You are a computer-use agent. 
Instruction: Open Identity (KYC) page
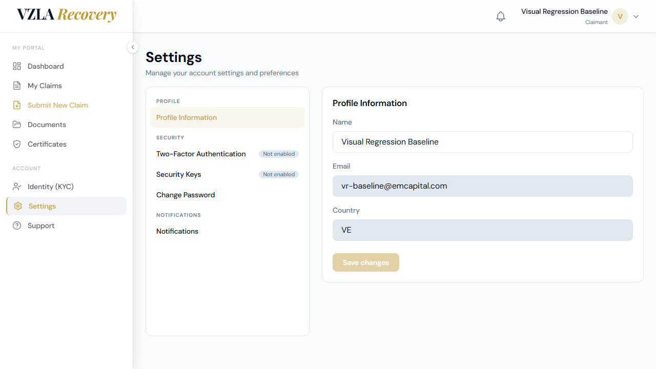coord(66,187)
